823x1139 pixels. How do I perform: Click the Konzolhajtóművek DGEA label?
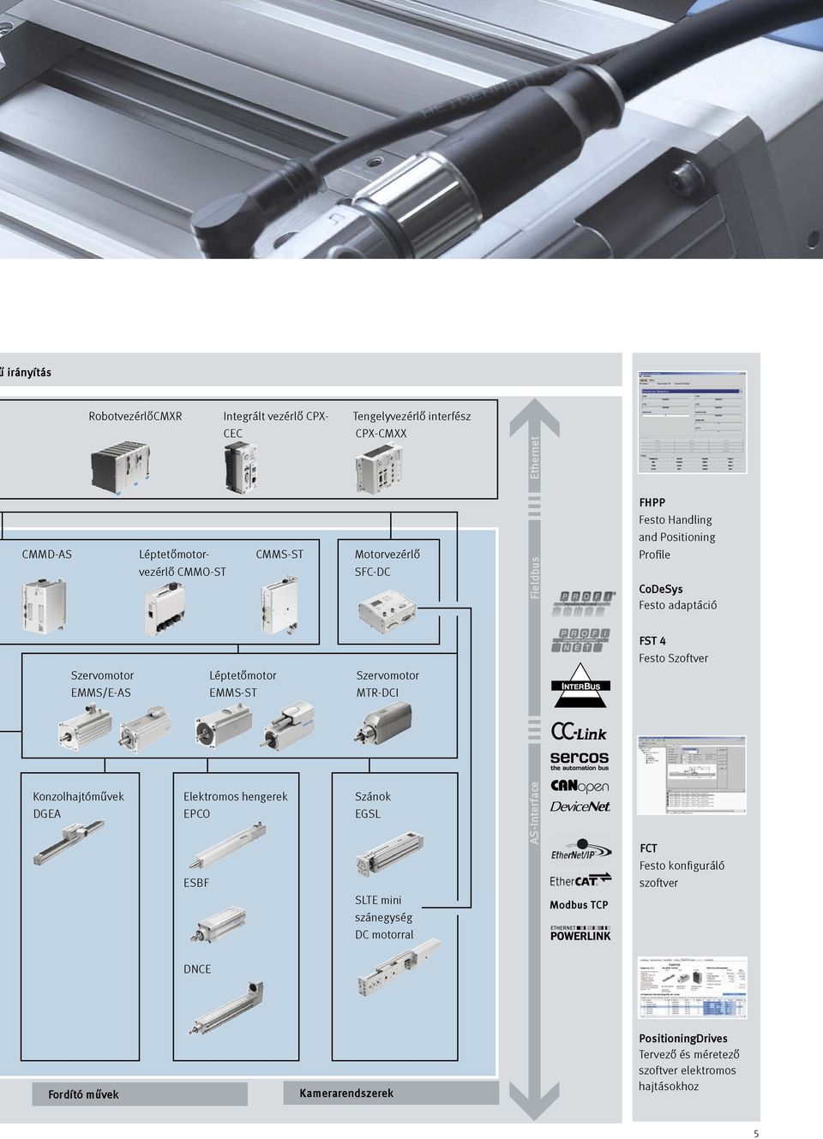78,806
